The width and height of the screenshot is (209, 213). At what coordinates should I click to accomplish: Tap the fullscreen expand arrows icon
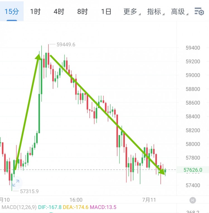tap(16, 183)
